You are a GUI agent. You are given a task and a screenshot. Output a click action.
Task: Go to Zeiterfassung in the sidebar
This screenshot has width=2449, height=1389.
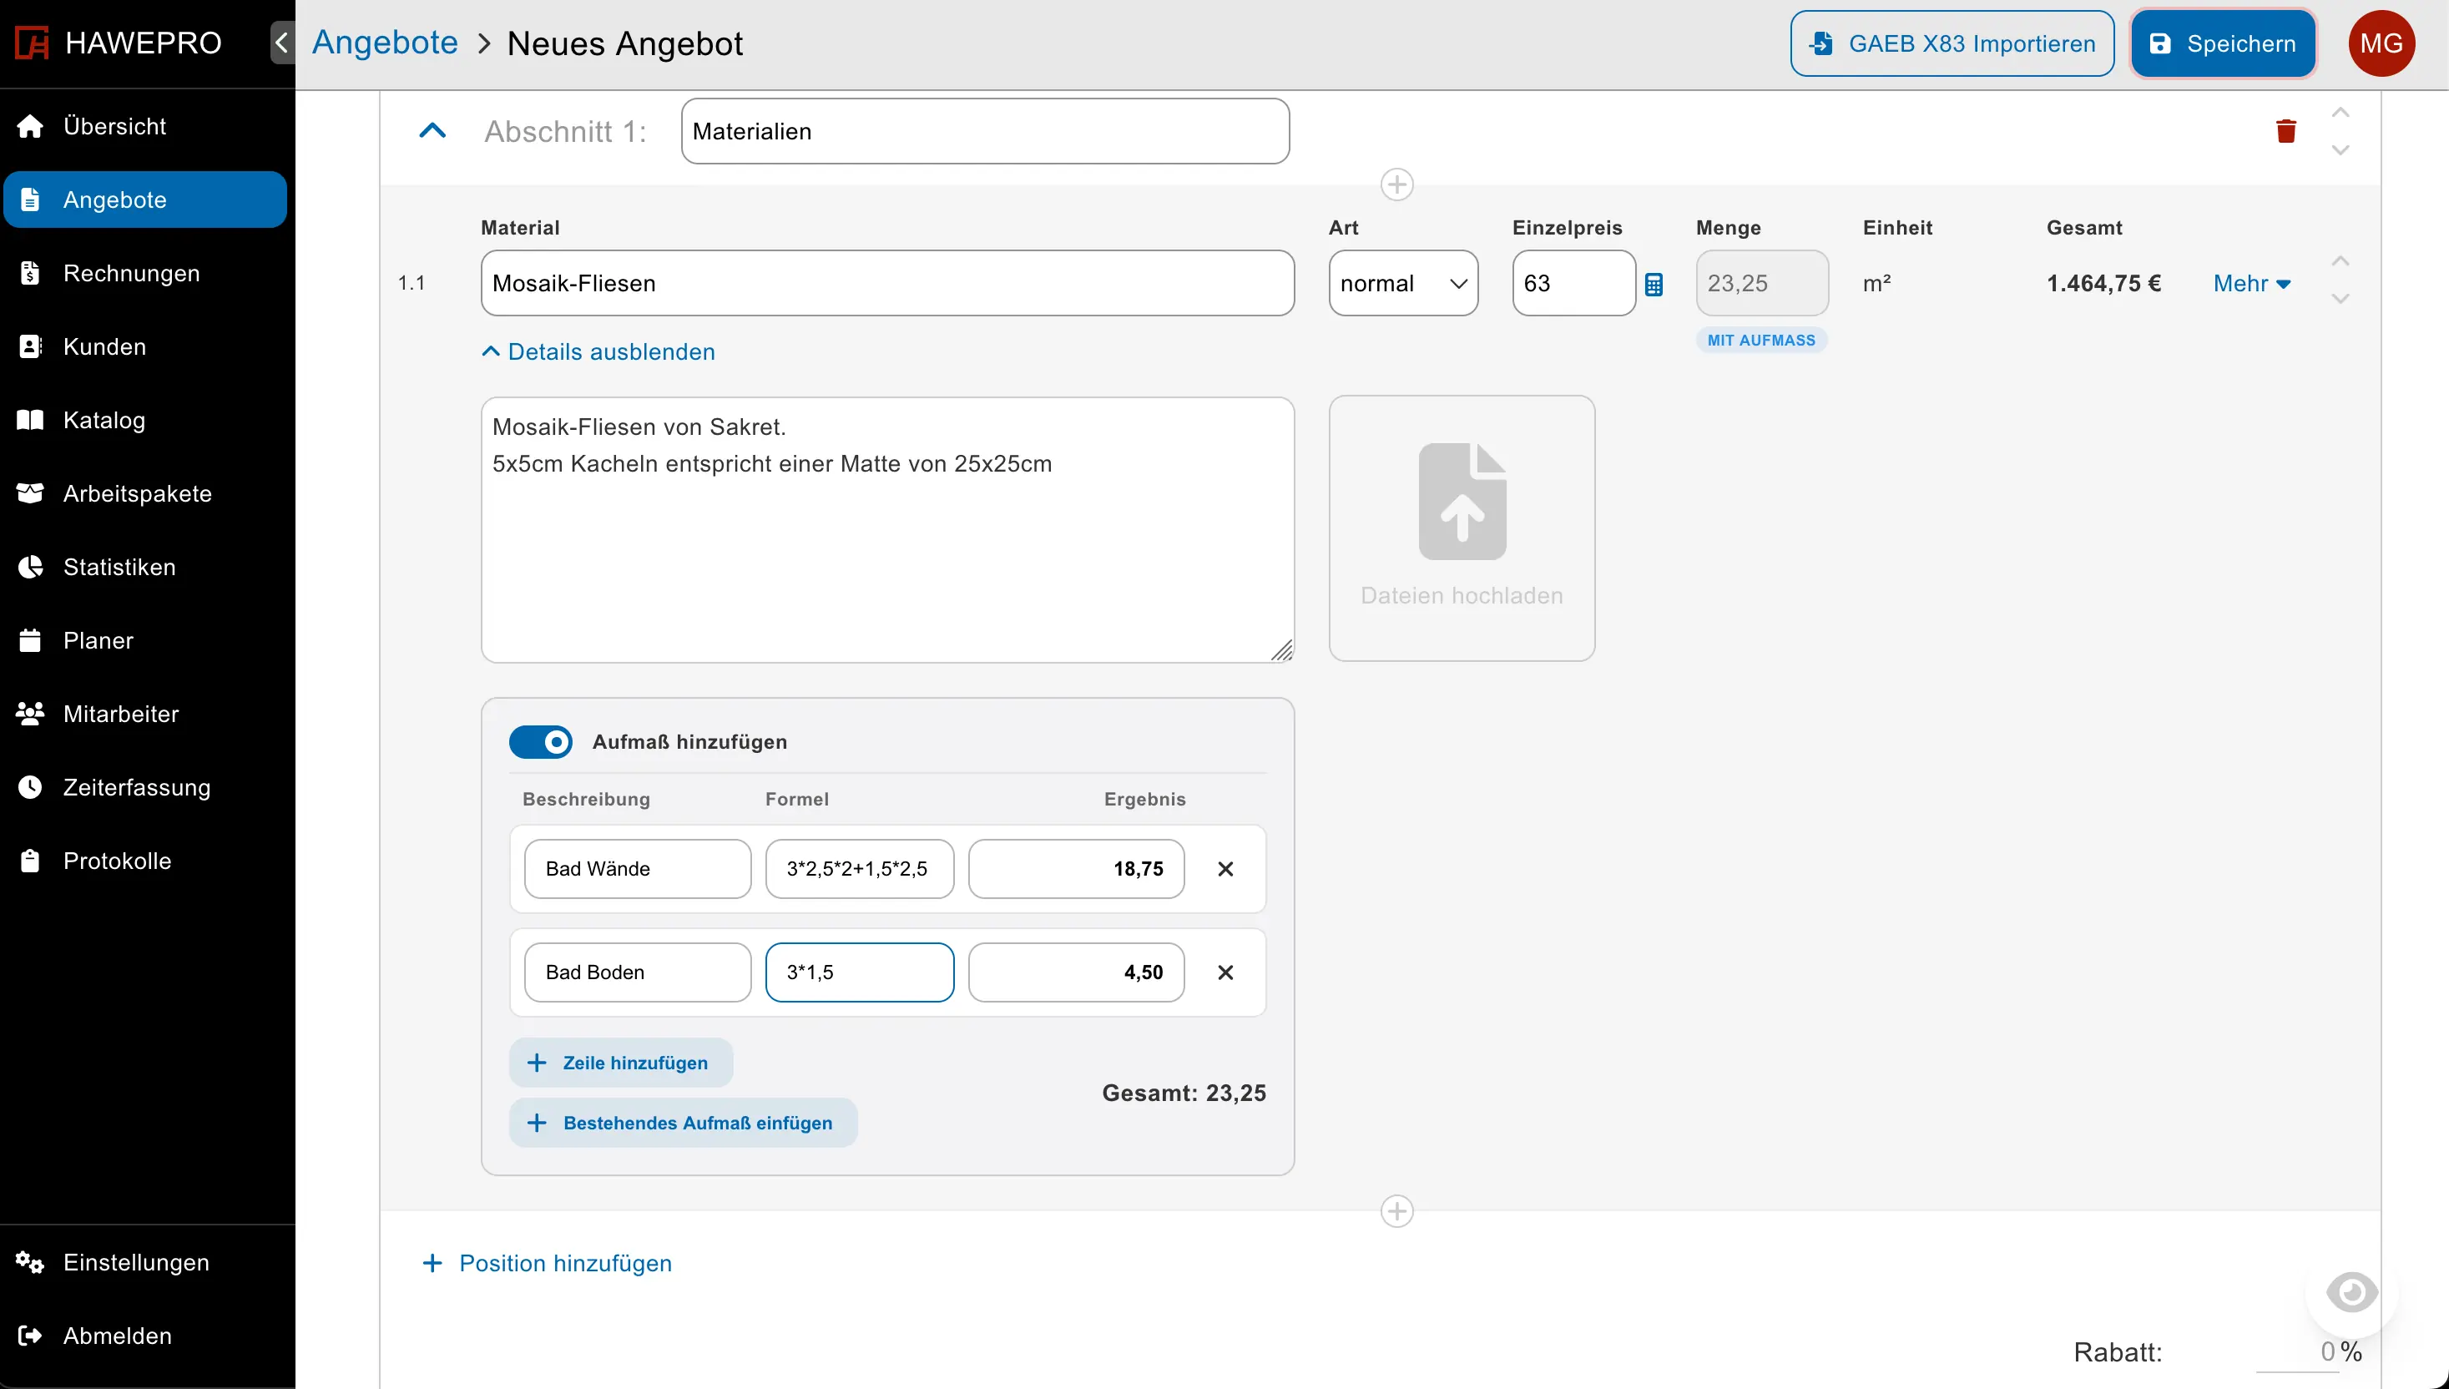click(x=136, y=788)
